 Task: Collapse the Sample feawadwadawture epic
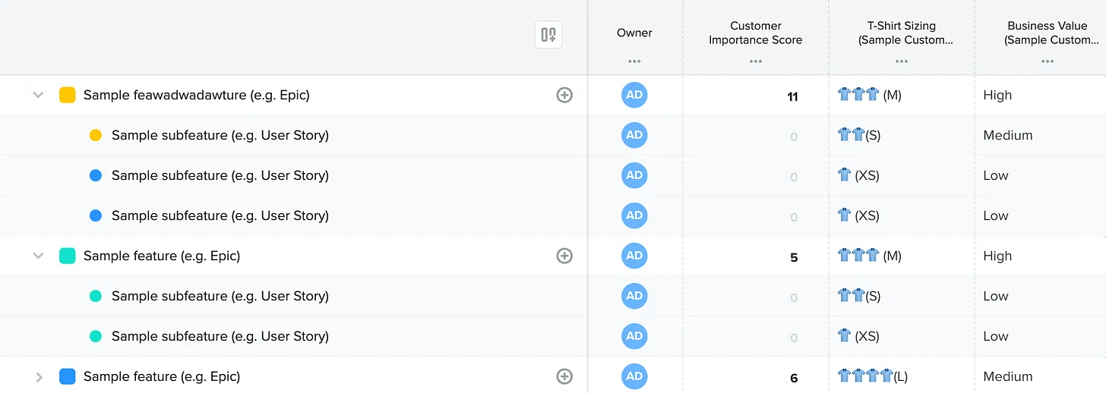click(38, 95)
